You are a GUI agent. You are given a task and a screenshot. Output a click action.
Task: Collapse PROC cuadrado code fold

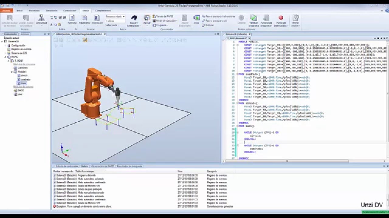238,74
